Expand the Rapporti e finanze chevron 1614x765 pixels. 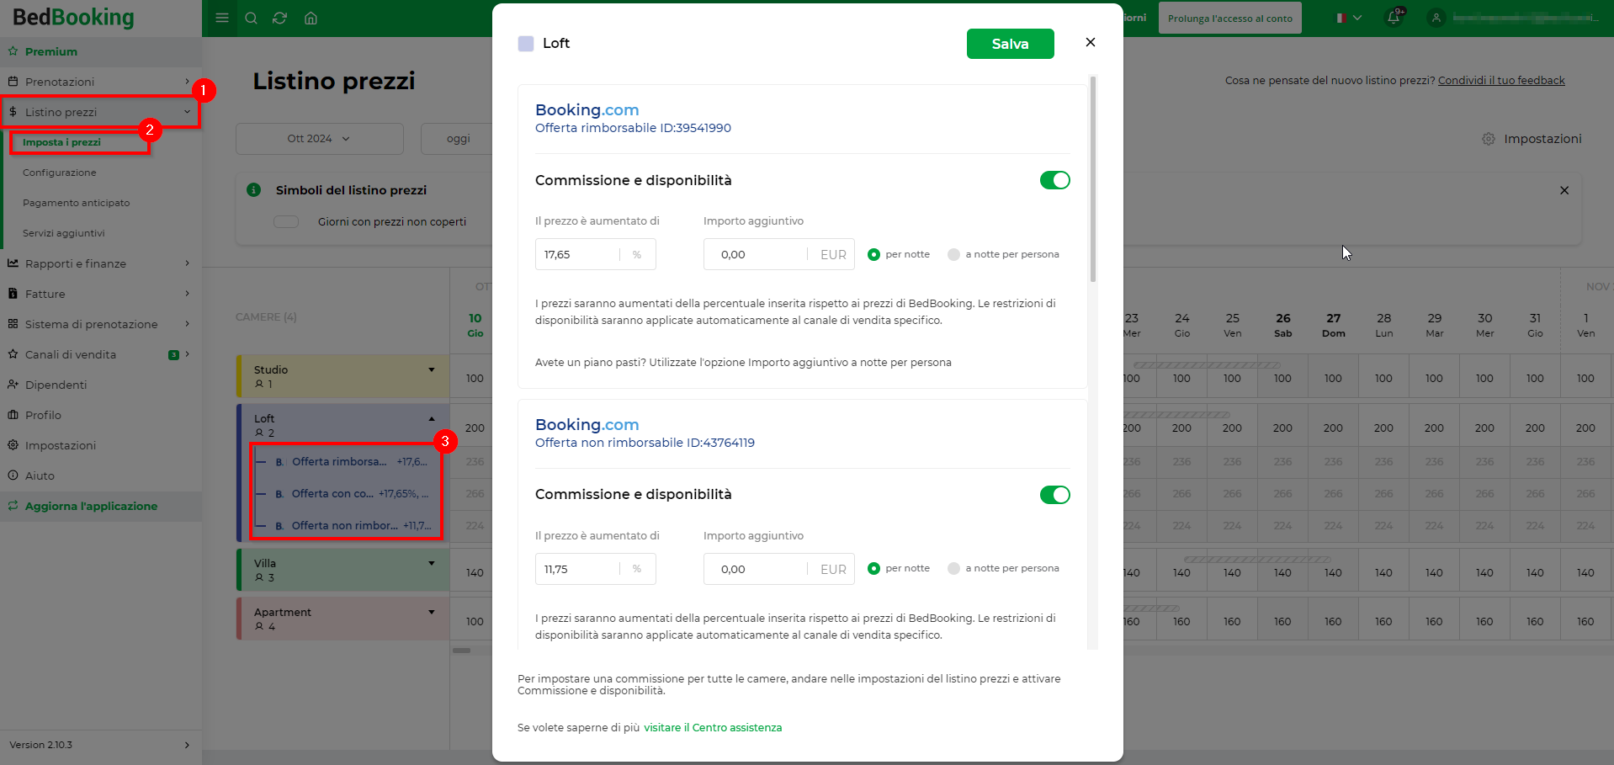tap(187, 263)
